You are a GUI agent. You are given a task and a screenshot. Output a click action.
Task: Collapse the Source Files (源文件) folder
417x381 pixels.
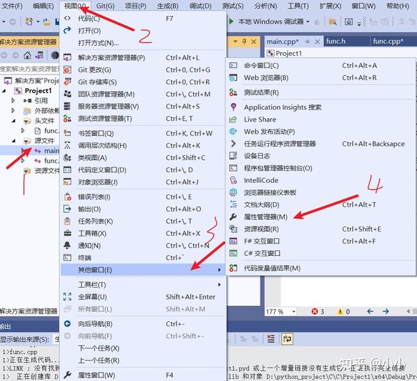(x=14, y=140)
